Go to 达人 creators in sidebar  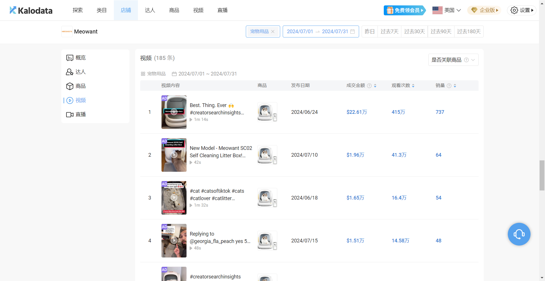[x=76, y=72]
